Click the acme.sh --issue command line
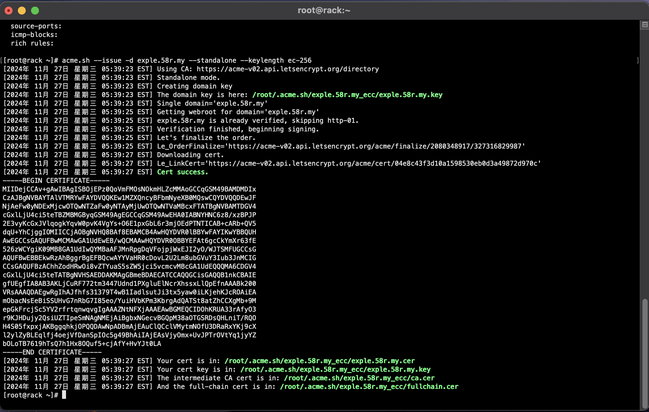The image size is (649, 412). tap(187, 60)
